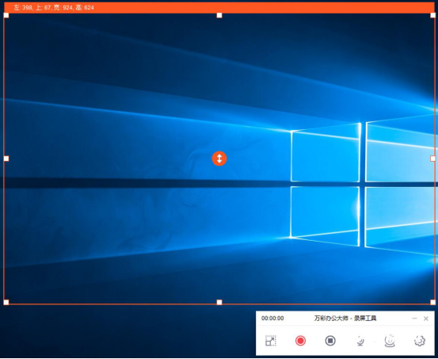438x359 pixels.
Task: Click the 万彩办公大师 录屏工具 title bar
Action: click(345, 319)
